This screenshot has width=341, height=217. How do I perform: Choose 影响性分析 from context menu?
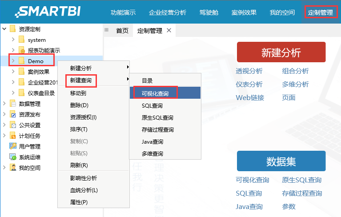94,178
